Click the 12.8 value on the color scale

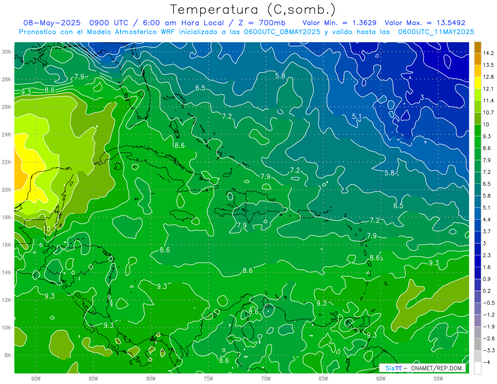click(x=489, y=77)
